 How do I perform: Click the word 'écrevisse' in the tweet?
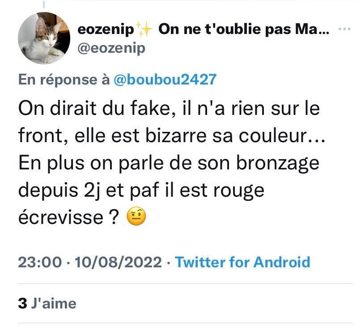click(61, 217)
